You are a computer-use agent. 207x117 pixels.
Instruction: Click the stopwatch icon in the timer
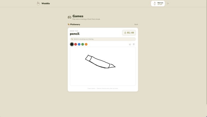(x=125, y=33)
